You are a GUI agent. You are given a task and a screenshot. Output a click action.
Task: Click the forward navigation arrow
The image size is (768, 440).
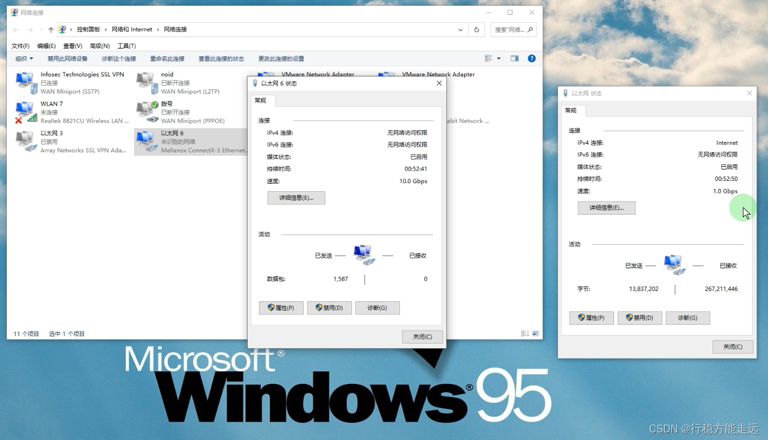click(30, 30)
